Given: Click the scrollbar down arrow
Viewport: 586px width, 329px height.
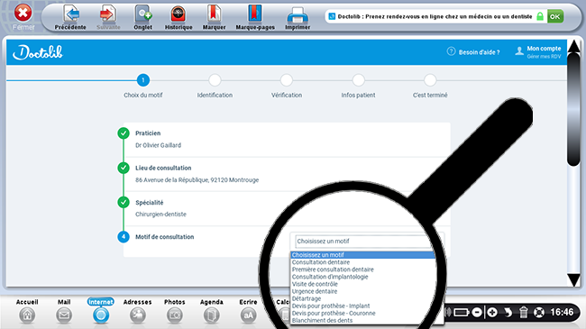Looking at the screenshot, I should click(x=573, y=279).
